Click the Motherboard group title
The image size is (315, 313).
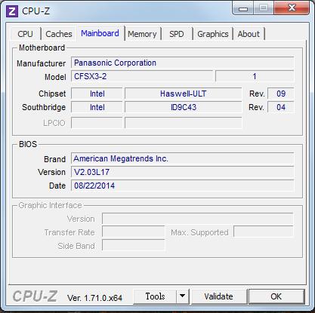pos(42,48)
